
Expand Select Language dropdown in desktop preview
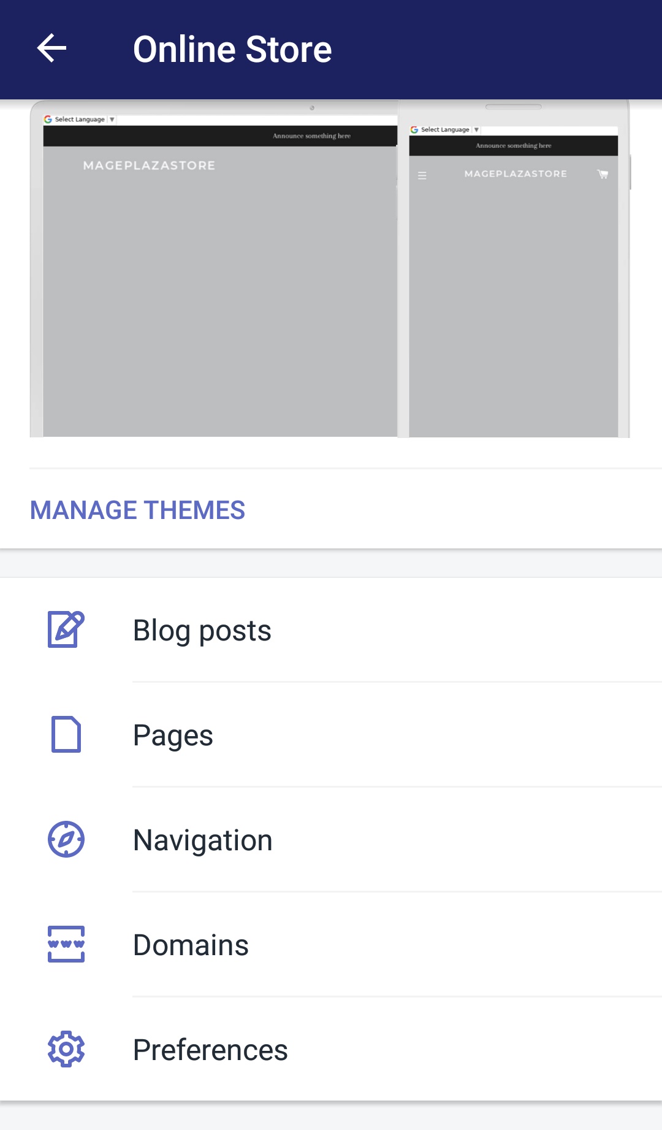(80, 119)
